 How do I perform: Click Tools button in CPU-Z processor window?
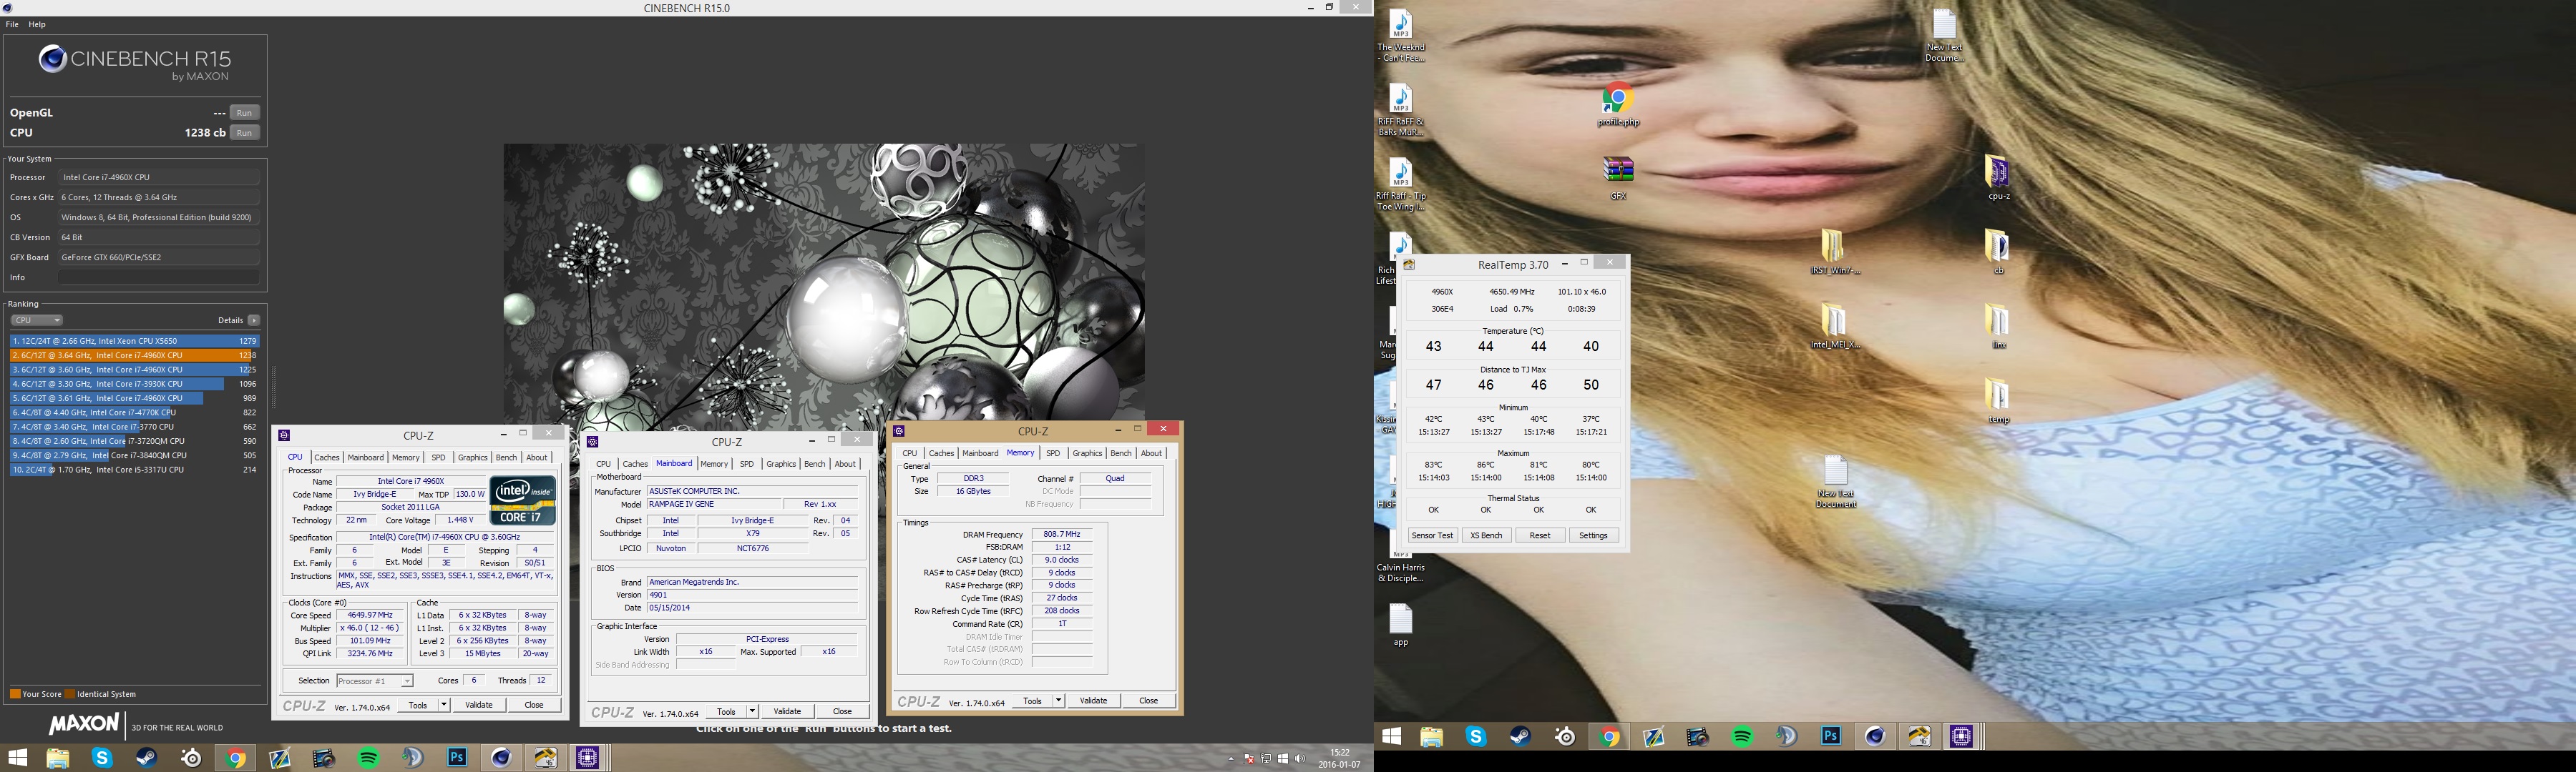418,705
